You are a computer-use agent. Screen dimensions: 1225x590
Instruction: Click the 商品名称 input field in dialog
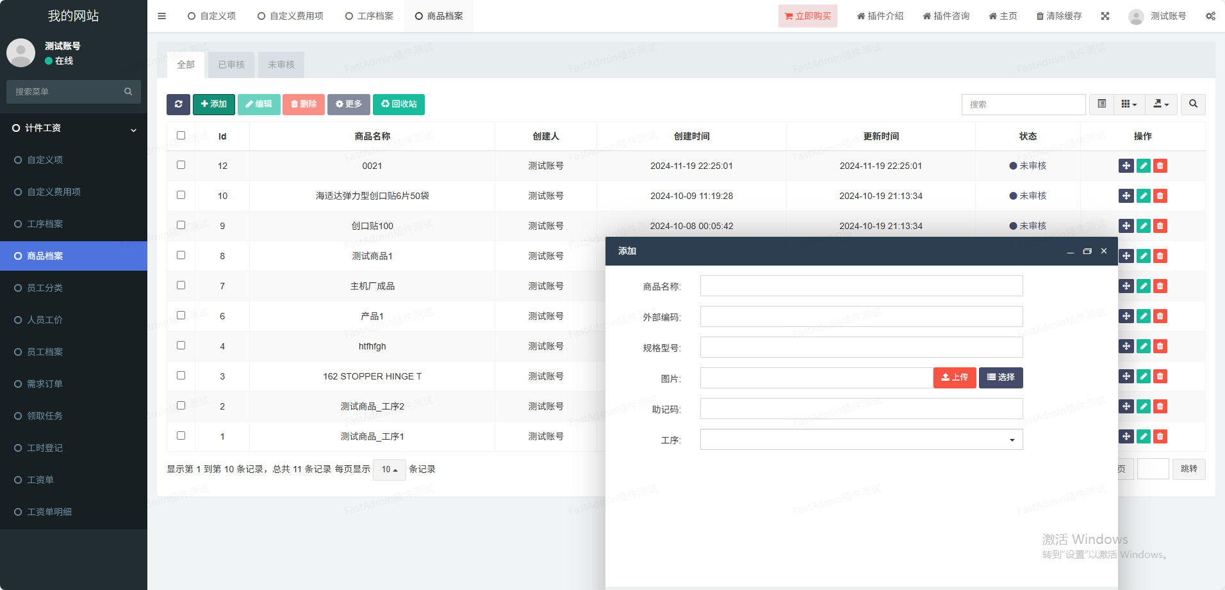point(861,286)
